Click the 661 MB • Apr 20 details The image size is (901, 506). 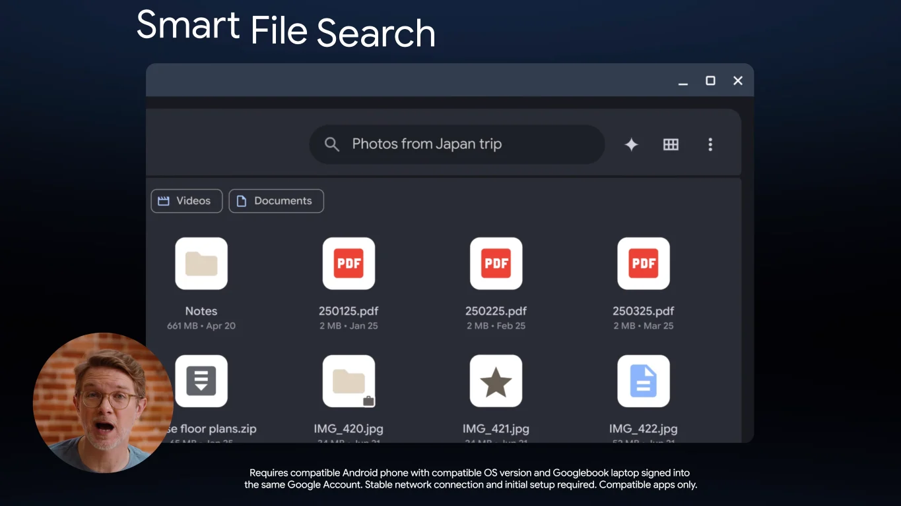pyautogui.click(x=201, y=326)
